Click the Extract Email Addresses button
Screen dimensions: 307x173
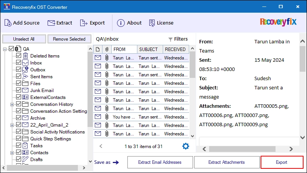click(160, 162)
